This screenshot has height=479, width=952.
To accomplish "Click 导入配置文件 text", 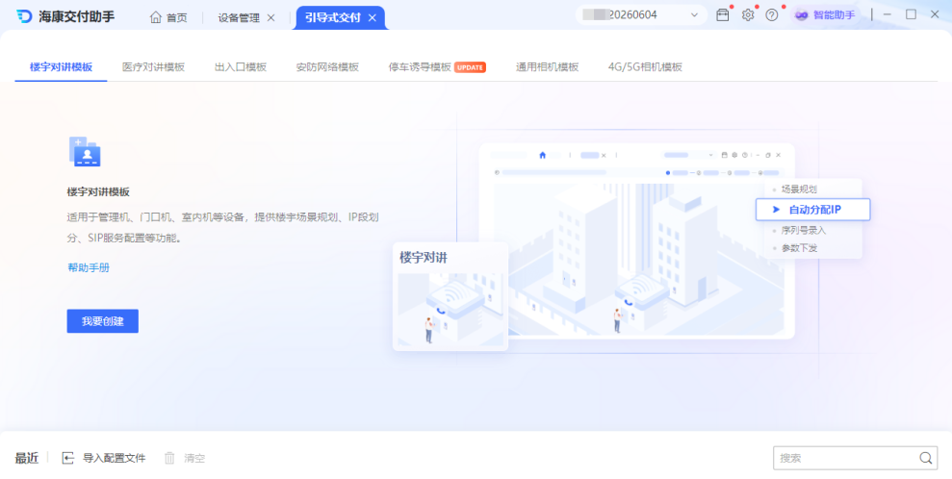I will pos(115,459).
